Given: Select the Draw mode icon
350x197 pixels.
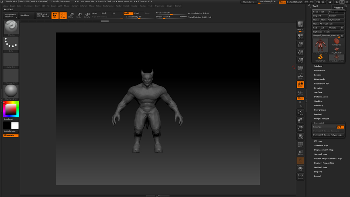Looking at the screenshot, I should coord(63,15).
